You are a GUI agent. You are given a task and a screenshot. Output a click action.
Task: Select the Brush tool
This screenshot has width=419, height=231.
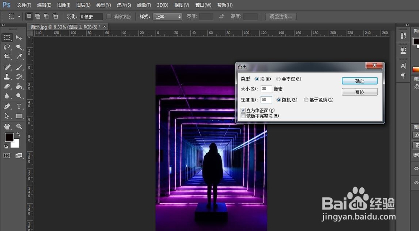point(19,67)
